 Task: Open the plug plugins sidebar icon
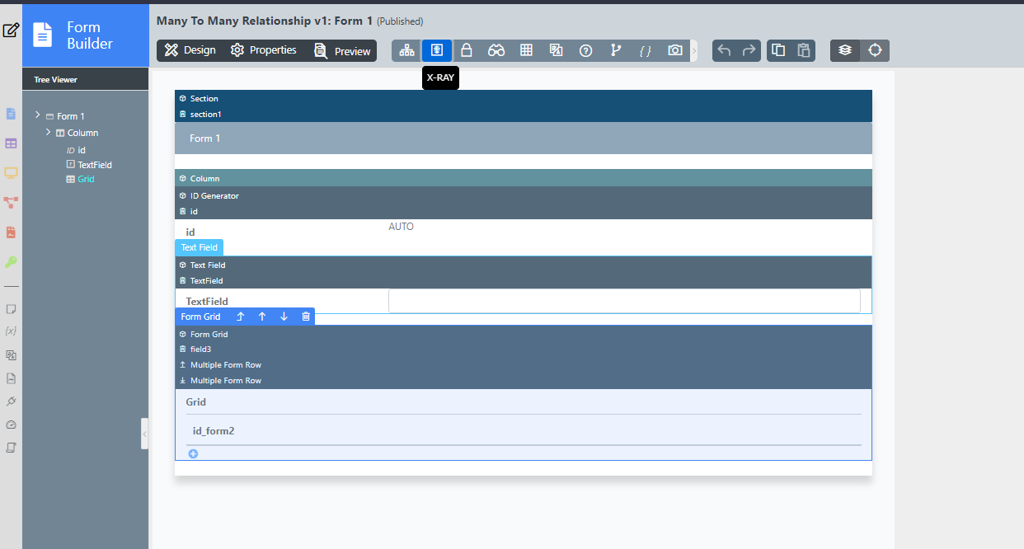[11, 401]
